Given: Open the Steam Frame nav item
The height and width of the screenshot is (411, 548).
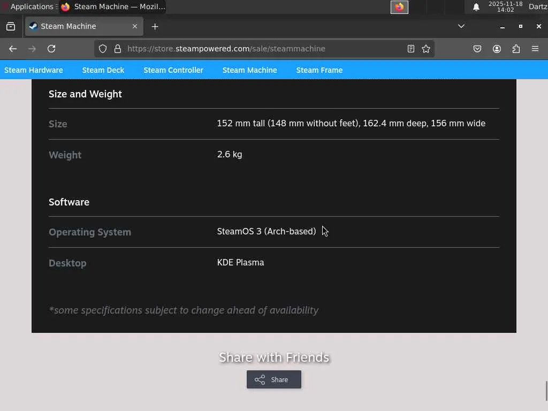Looking at the screenshot, I should pos(319,70).
